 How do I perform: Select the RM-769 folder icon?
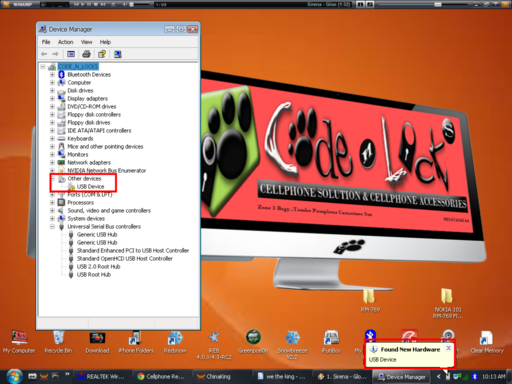(370, 300)
